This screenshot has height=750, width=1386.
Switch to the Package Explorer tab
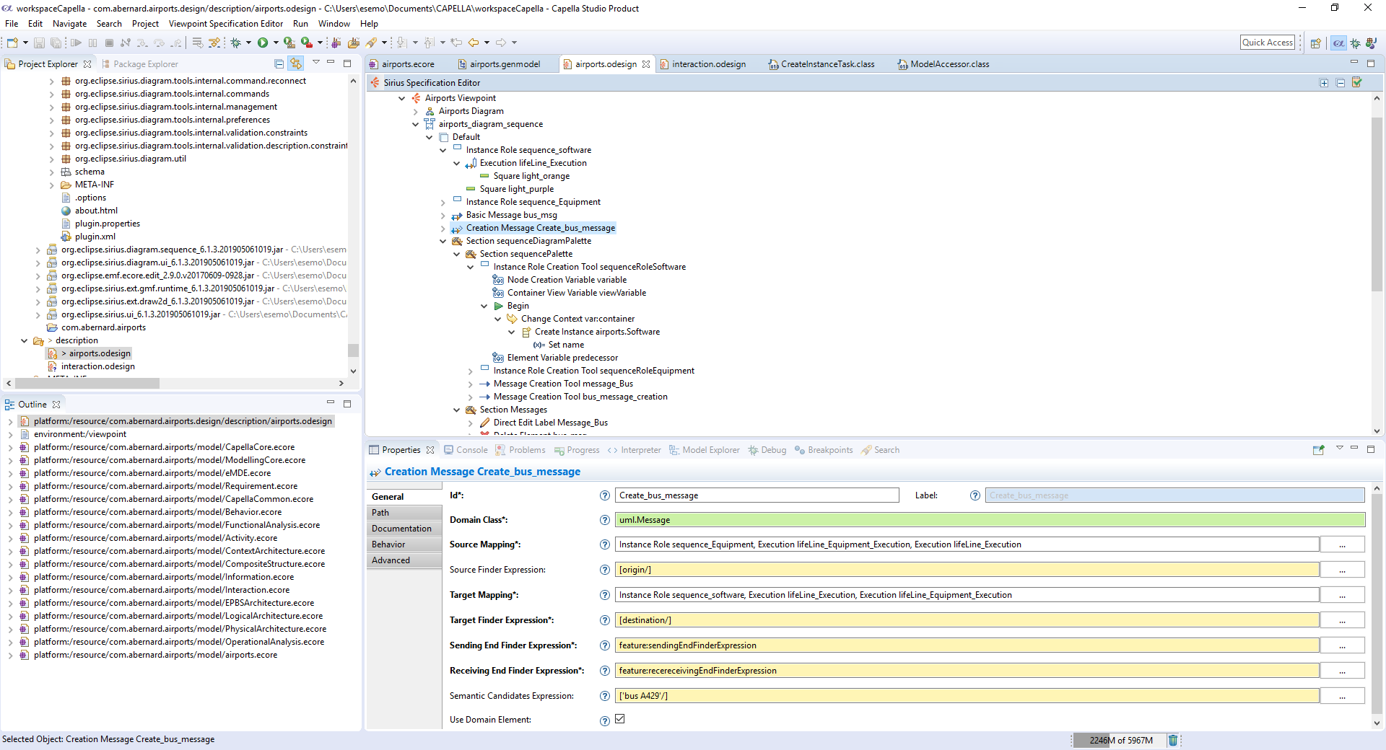click(x=140, y=64)
